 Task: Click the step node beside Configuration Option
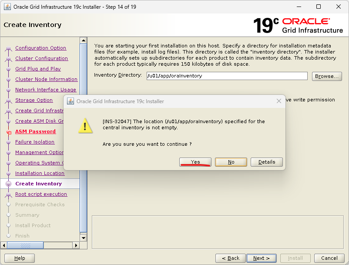pyautogui.click(x=8, y=48)
